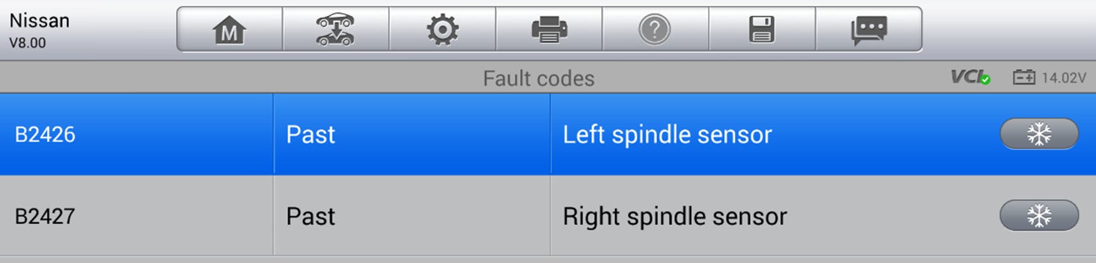Open the message feedback icon
The image size is (1096, 263).
[869, 30]
